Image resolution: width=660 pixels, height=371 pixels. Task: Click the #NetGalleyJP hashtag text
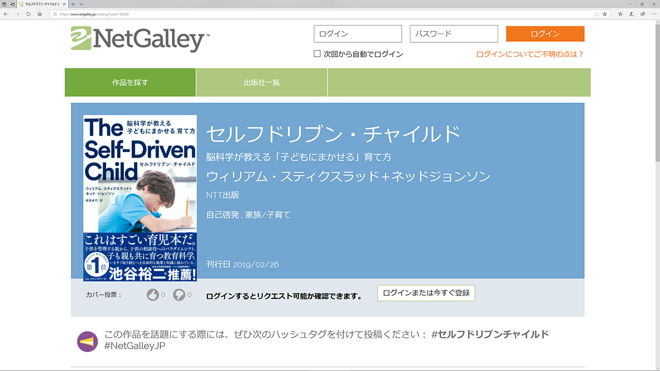(x=135, y=346)
